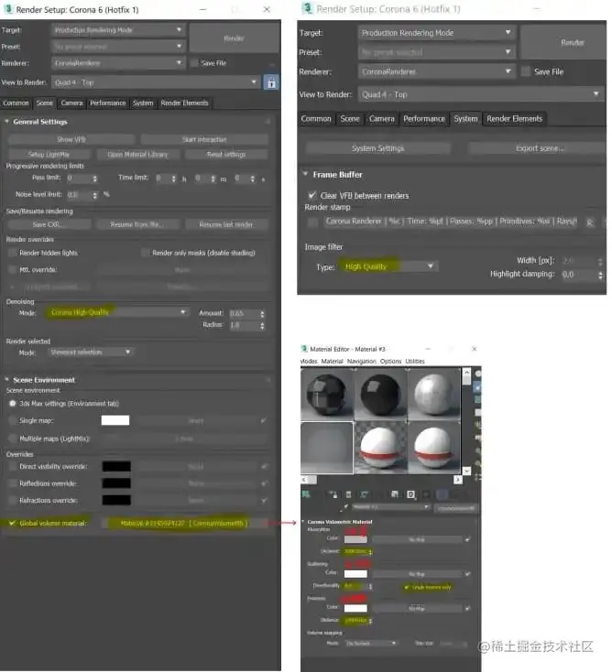Click Material ID Channel 0 icon
Image resolution: width=612 pixels, height=672 pixels.
tap(410, 494)
